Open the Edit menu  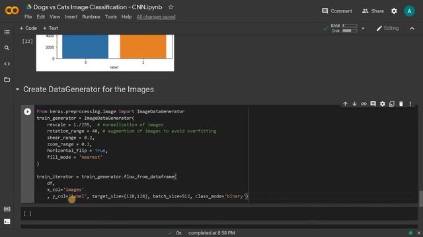pyautogui.click(x=41, y=16)
